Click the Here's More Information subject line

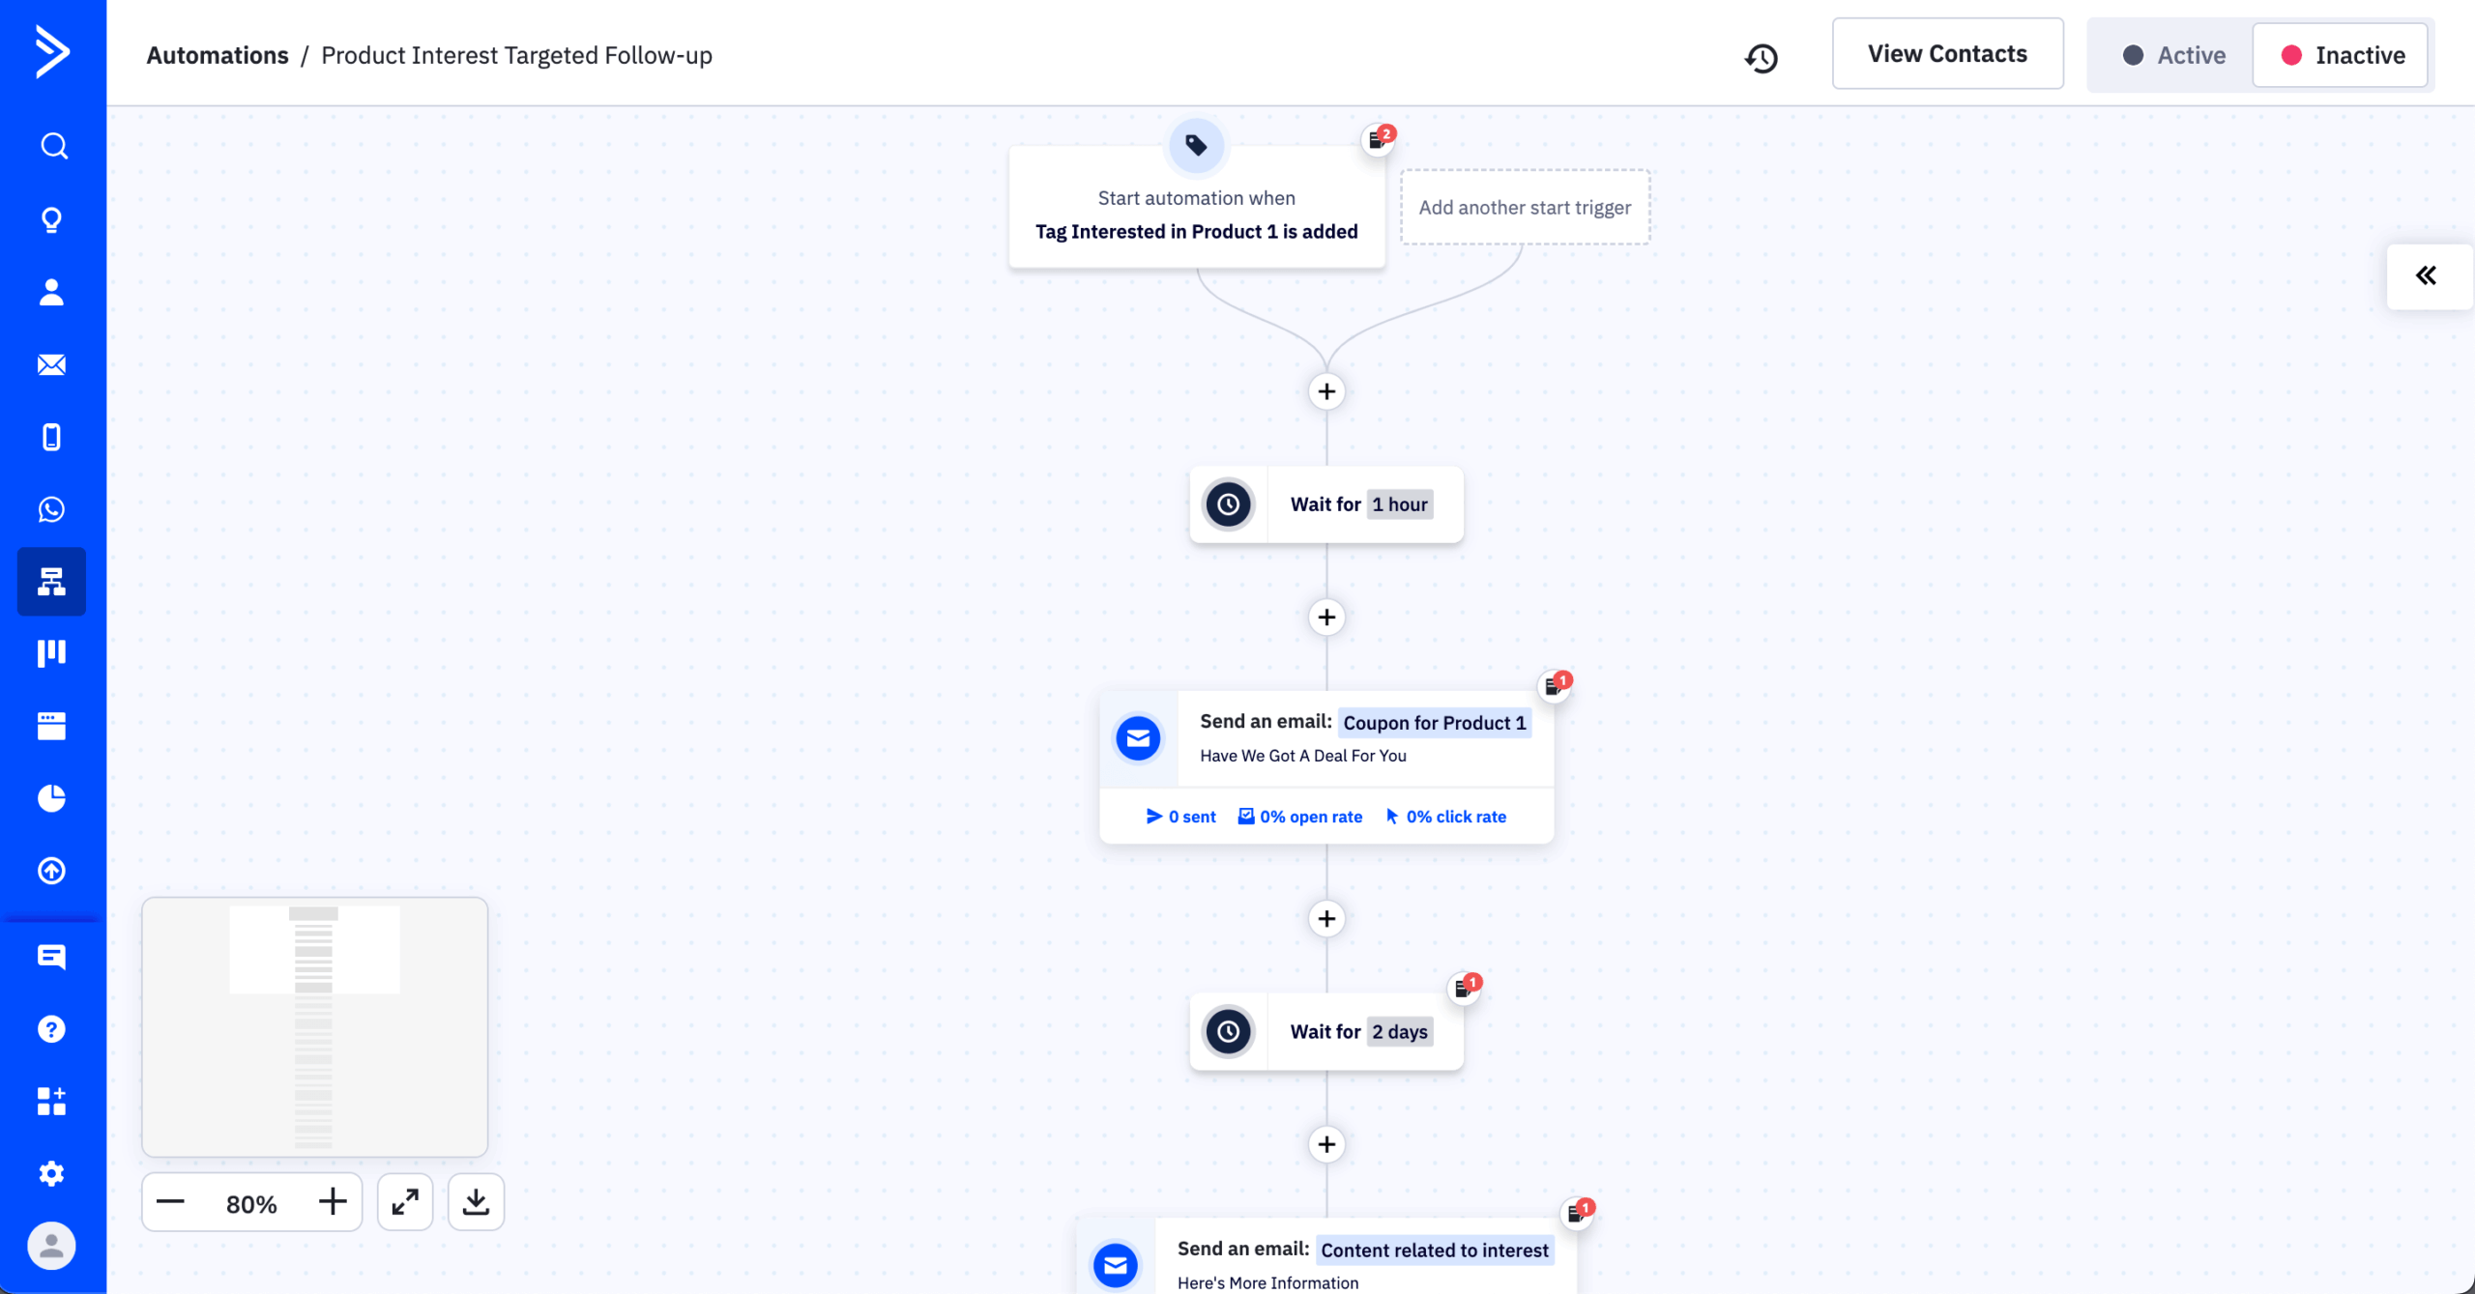[x=1267, y=1282]
